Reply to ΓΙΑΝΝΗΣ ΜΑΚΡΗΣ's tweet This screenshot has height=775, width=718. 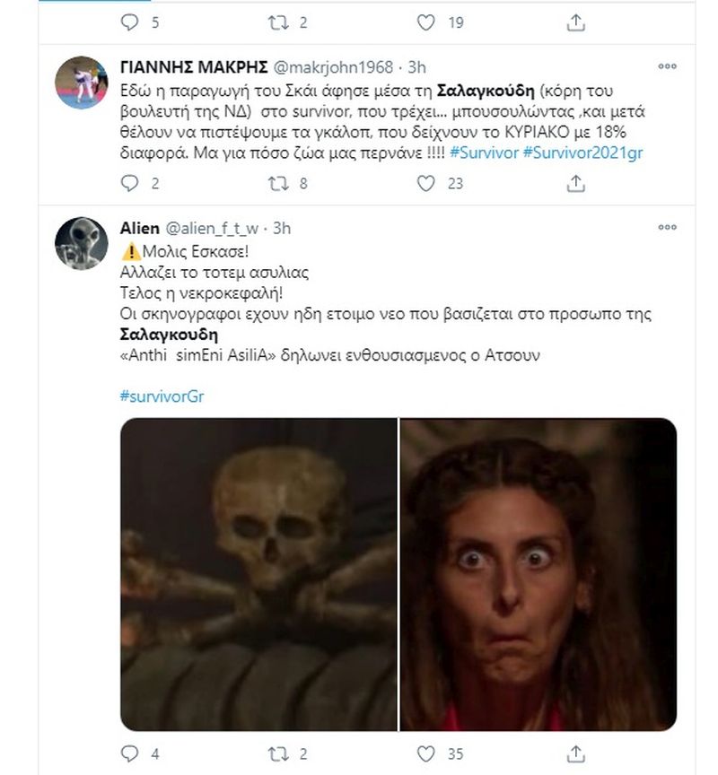pyautogui.click(x=130, y=184)
